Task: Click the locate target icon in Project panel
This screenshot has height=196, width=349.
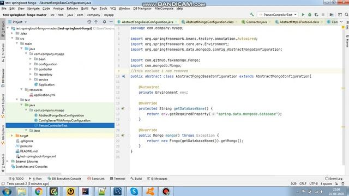Action: pos(89,22)
